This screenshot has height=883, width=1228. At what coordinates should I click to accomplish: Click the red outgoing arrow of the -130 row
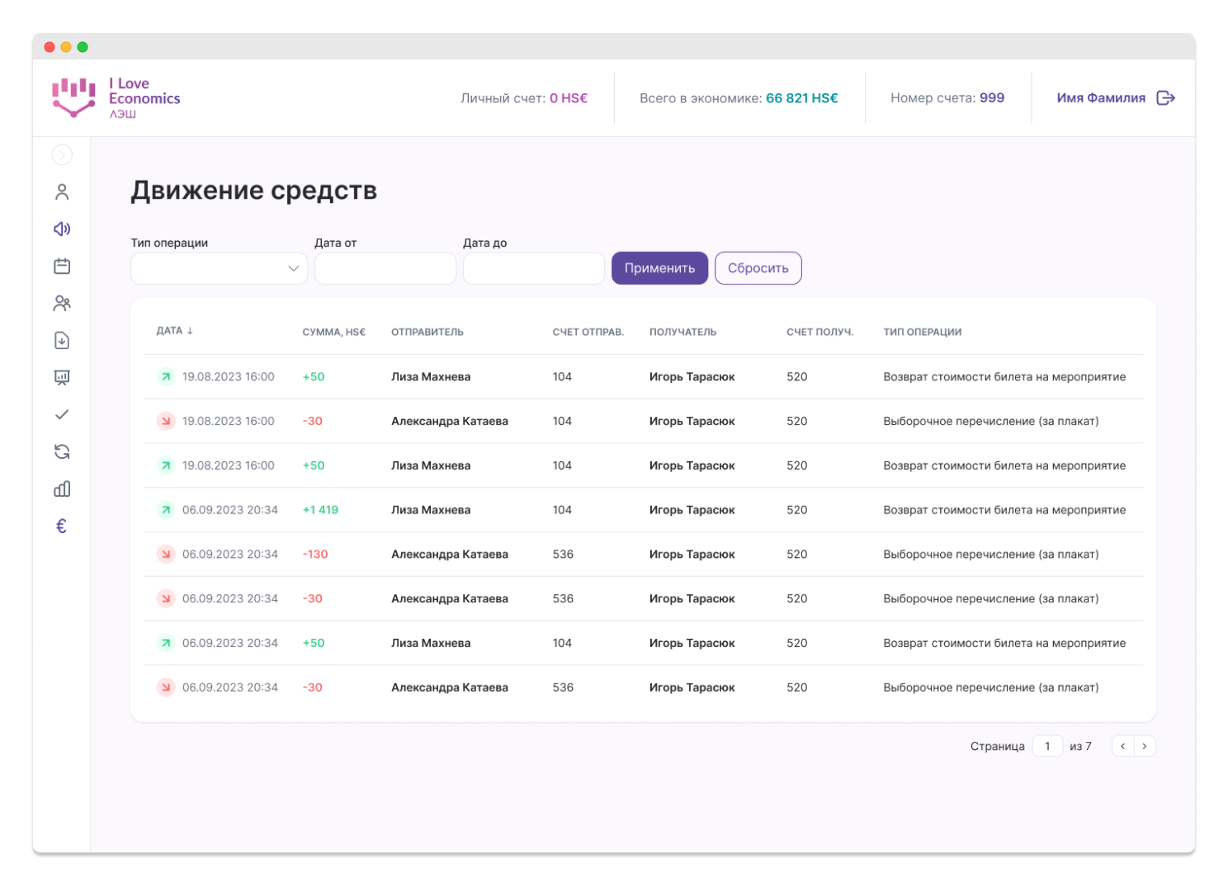tap(166, 555)
